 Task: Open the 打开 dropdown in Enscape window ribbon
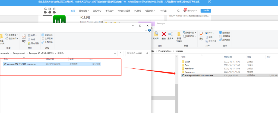210,33
